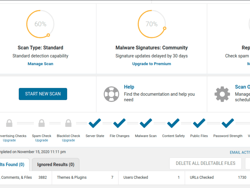Click the 'Password Strength' stage label

click(x=228, y=136)
